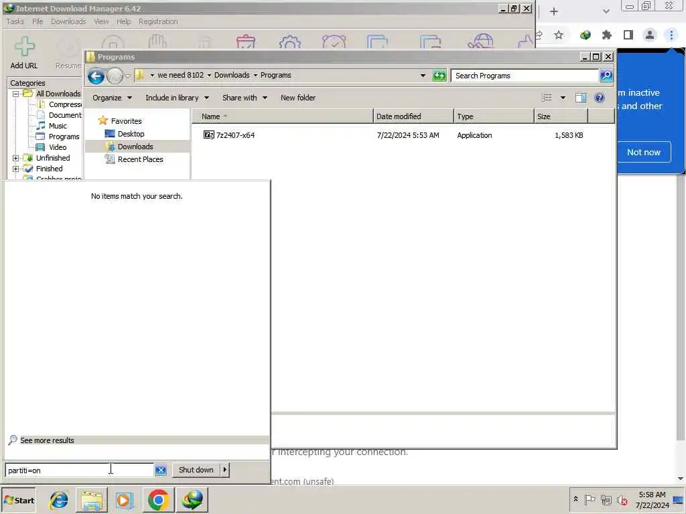Clear the Start menu search text
The width and height of the screenshot is (686, 514).
tap(161, 470)
